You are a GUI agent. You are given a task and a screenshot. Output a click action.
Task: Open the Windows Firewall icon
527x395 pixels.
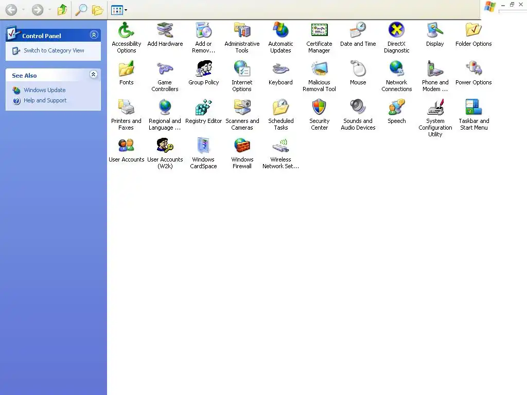242,146
